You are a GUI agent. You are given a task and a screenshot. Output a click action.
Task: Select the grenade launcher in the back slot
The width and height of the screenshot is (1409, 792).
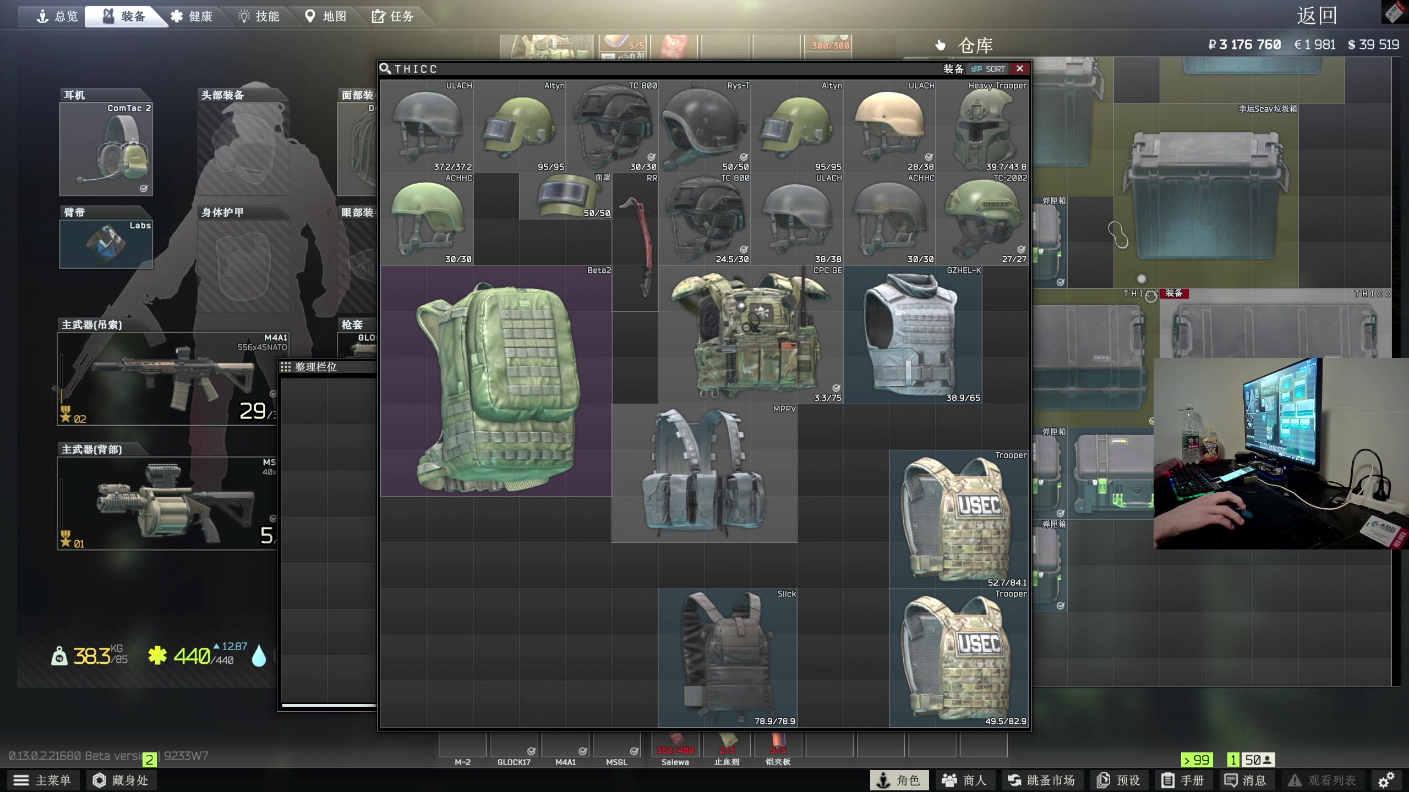click(x=167, y=503)
